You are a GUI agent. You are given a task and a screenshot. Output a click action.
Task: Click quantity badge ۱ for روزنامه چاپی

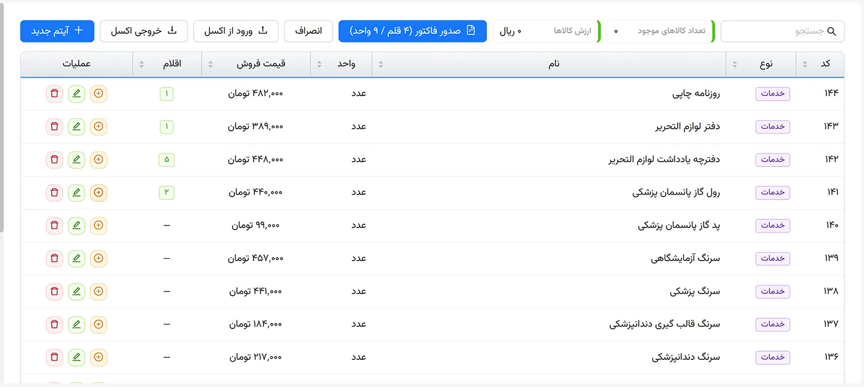tap(167, 94)
